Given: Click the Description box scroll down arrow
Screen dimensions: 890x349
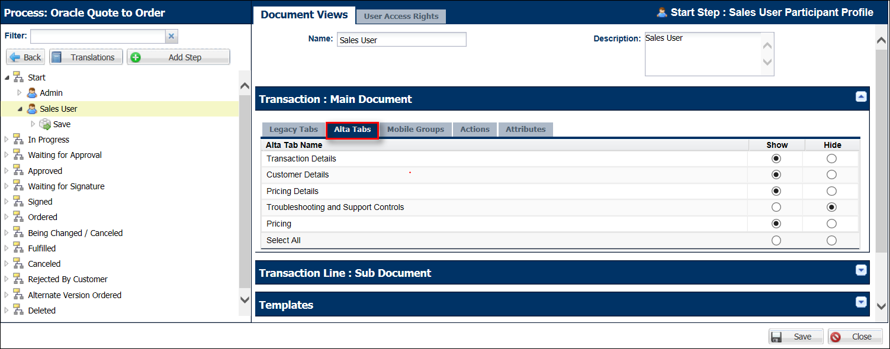Looking at the screenshot, I should (x=767, y=62).
